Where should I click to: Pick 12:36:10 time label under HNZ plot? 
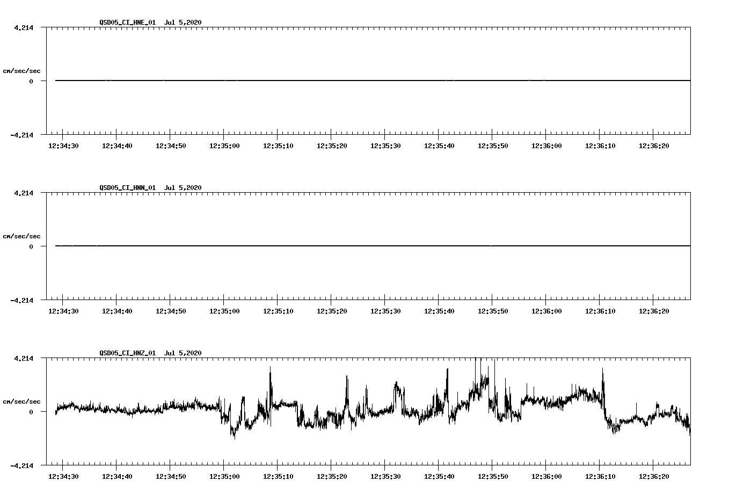pos(600,477)
